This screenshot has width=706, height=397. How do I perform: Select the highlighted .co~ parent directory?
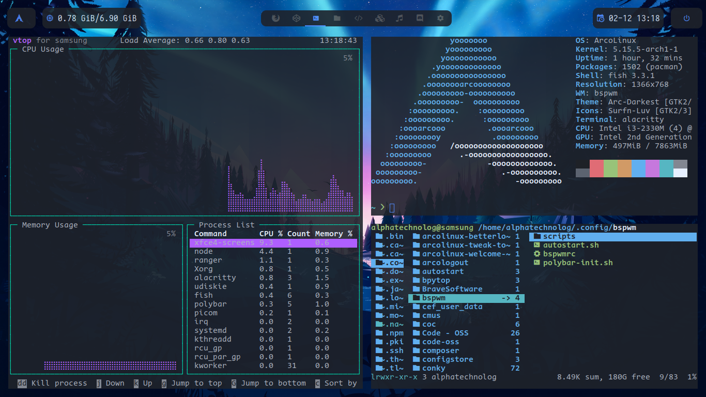pyautogui.click(x=388, y=263)
